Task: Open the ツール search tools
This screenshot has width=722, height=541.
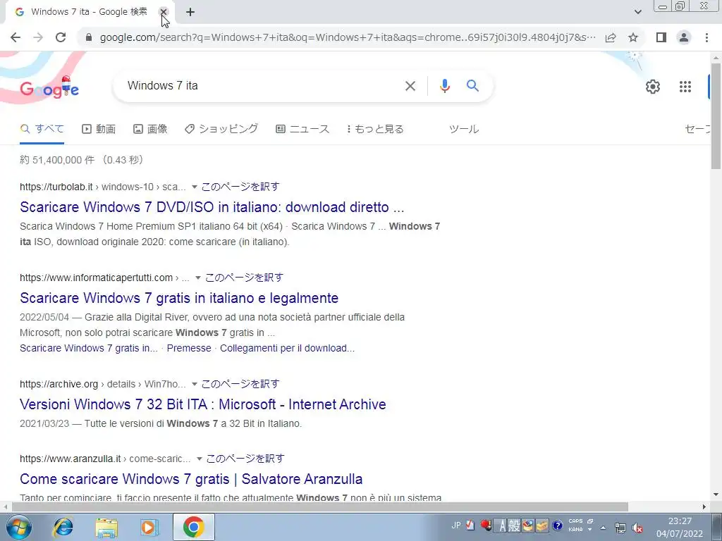Action: tap(464, 130)
